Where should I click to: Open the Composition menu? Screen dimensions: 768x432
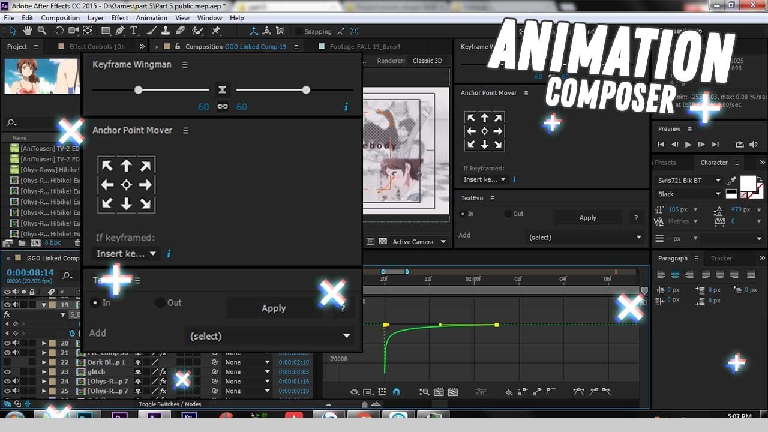[60, 18]
